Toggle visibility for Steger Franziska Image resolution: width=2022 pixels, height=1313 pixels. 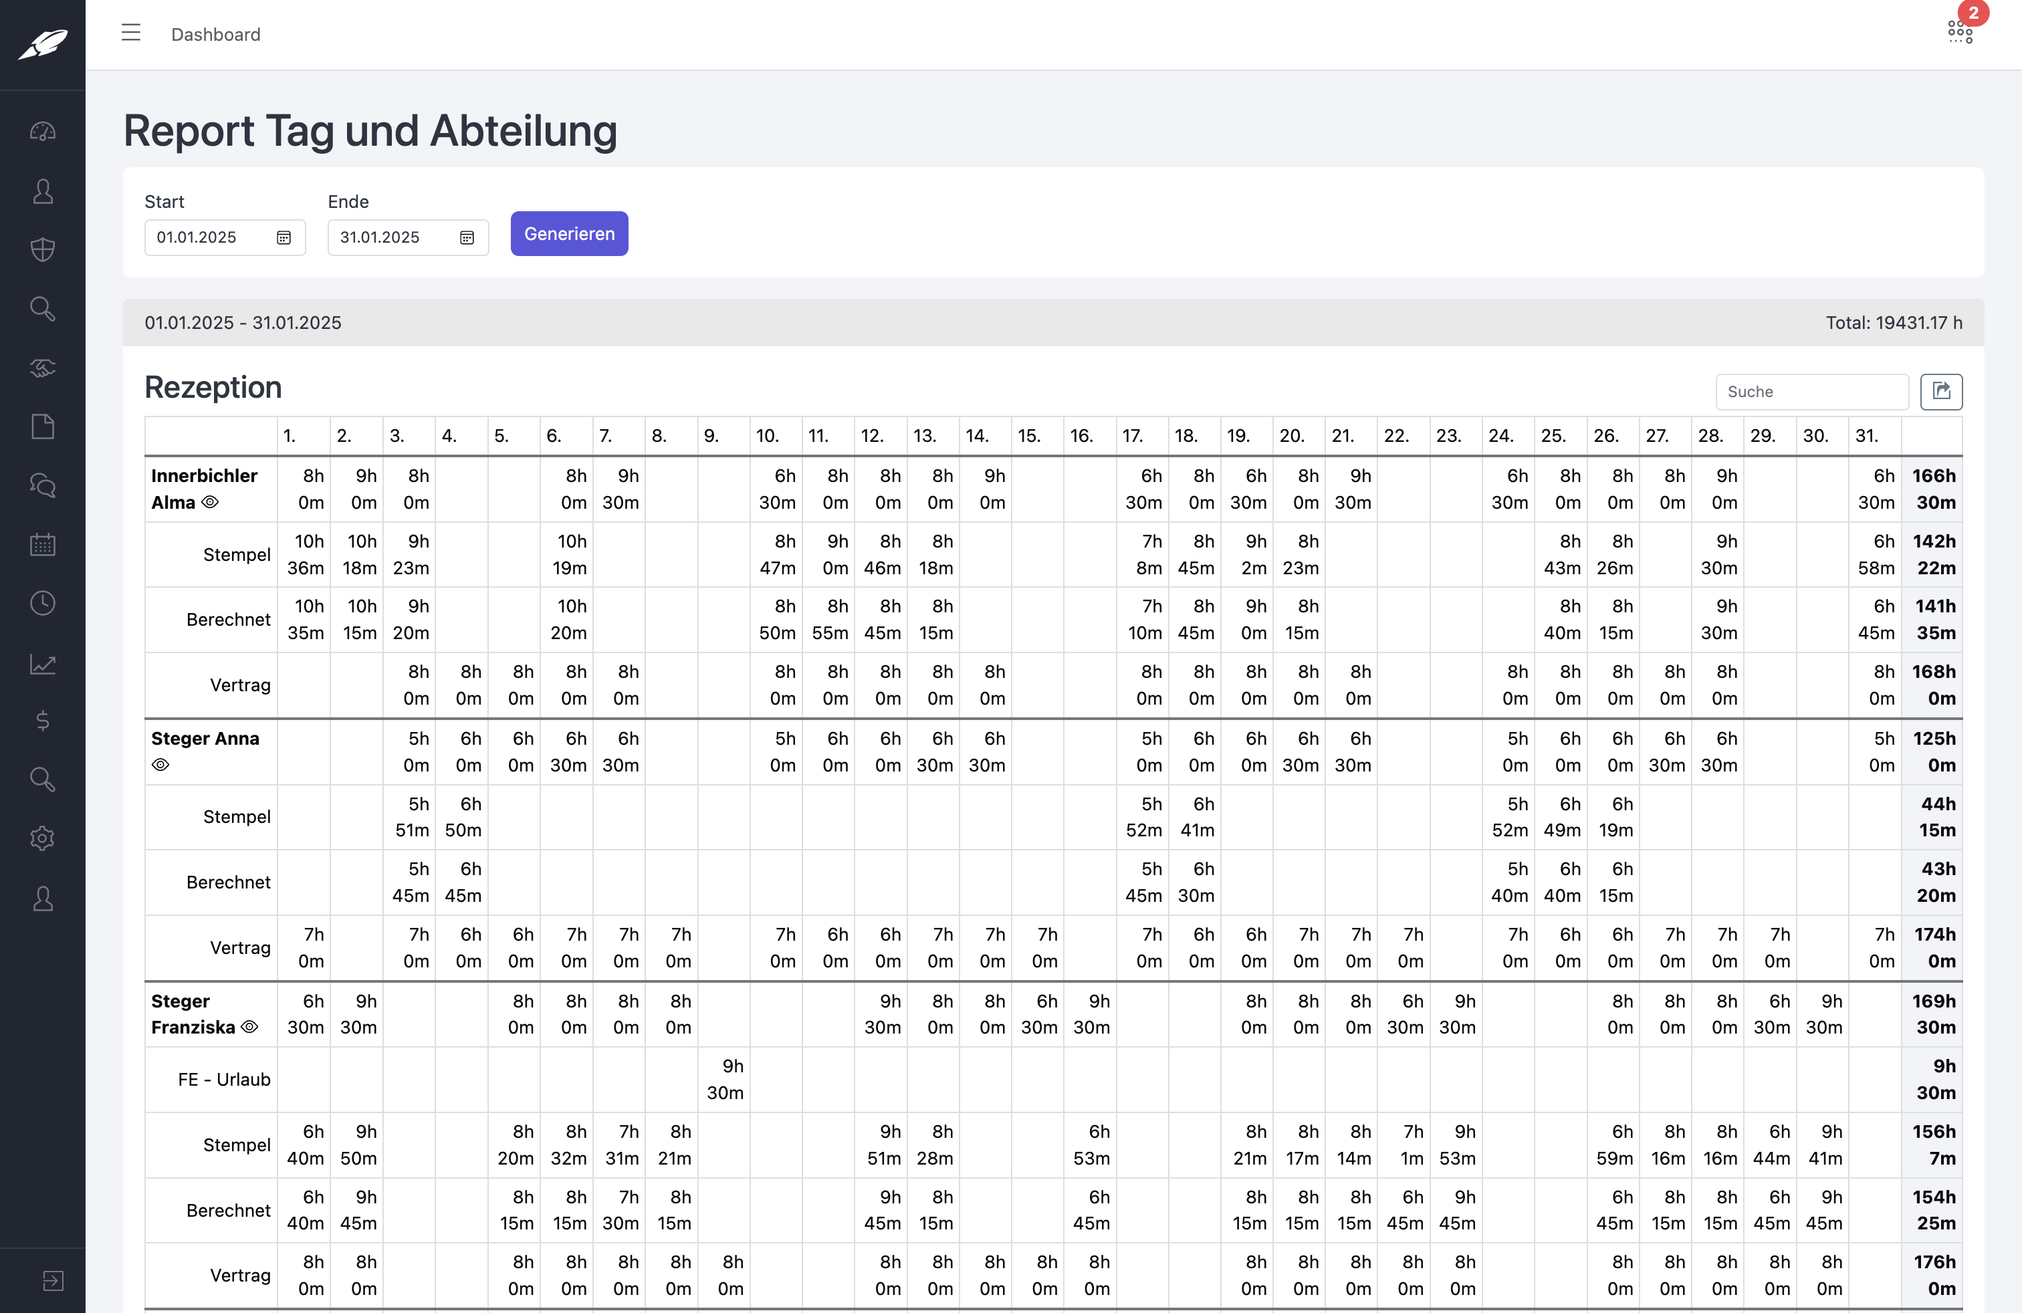coord(249,1027)
